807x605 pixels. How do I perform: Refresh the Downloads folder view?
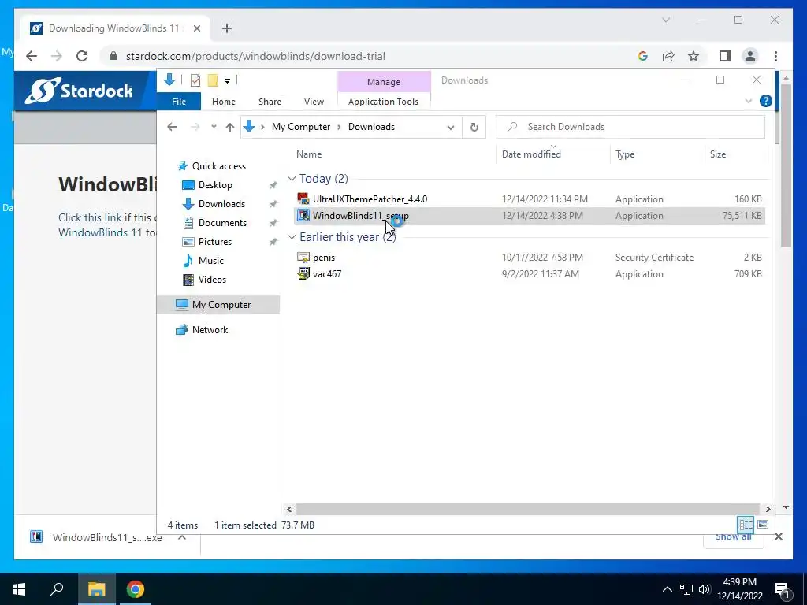pos(474,127)
